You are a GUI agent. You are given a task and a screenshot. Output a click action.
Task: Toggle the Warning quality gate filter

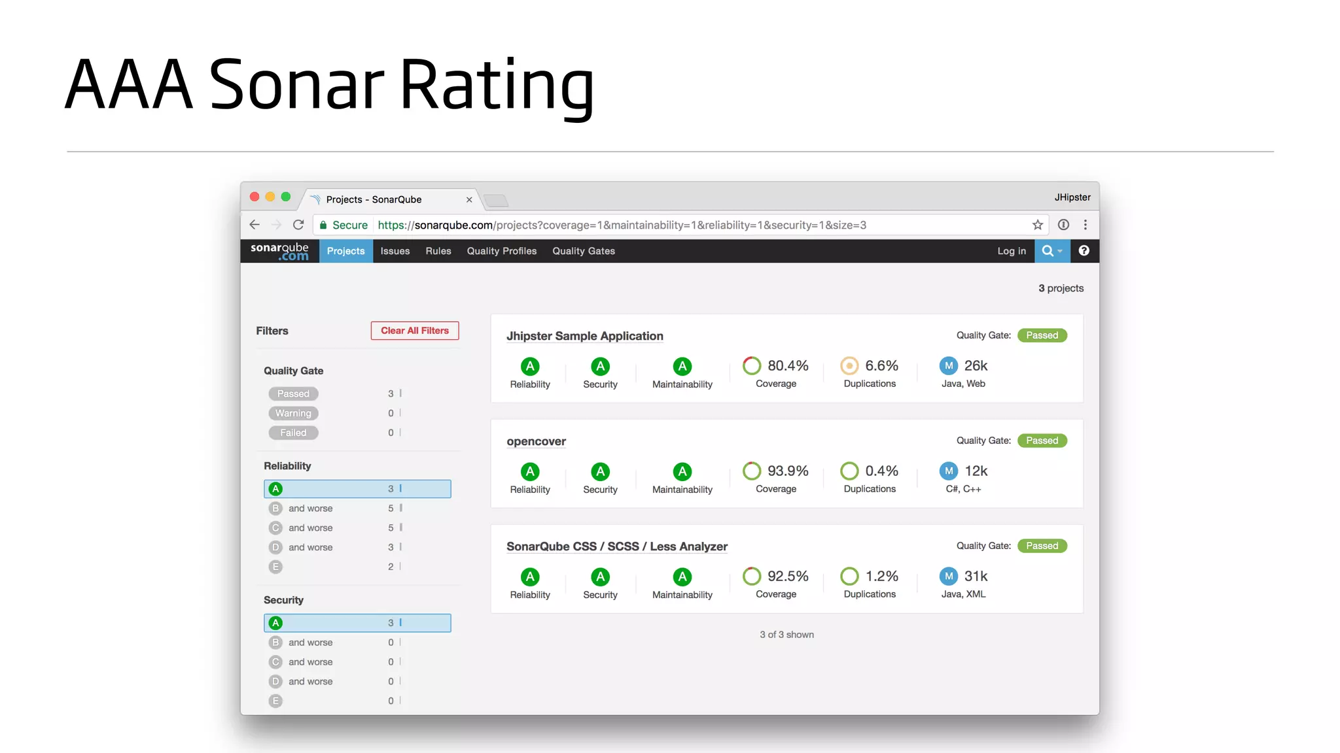click(293, 414)
